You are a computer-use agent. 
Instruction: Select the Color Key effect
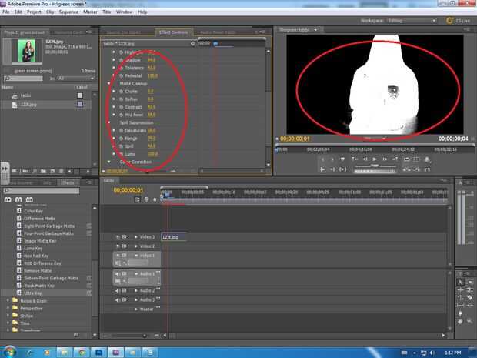tap(33, 211)
